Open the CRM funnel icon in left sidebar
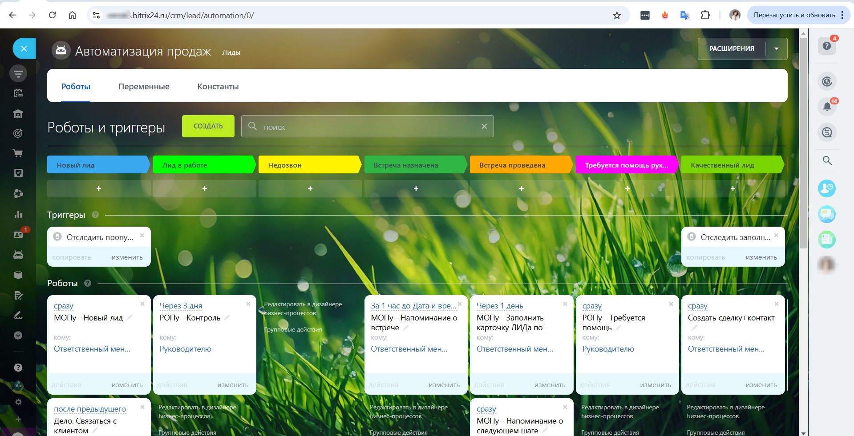Screen dimensions: 854x436 [x=18, y=73]
